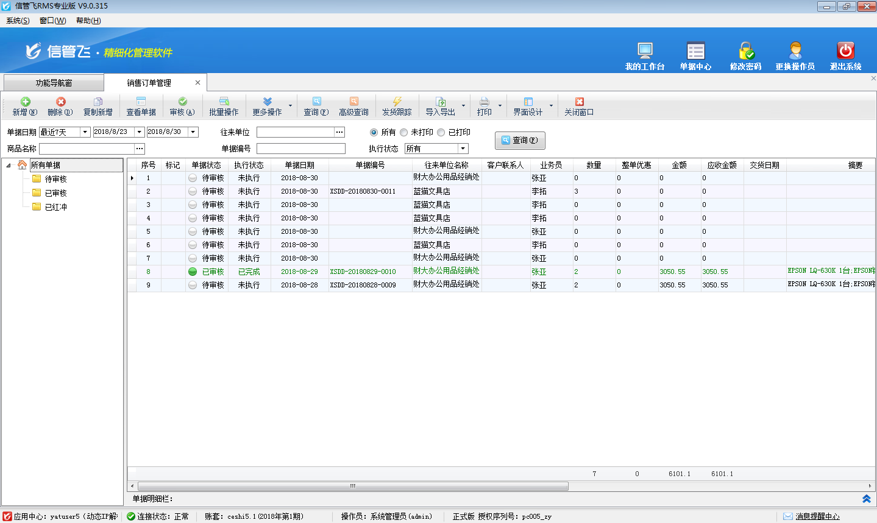Open the 最近7天 date range dropdown
Screen dimensions: 877x523
coord(85,132)
